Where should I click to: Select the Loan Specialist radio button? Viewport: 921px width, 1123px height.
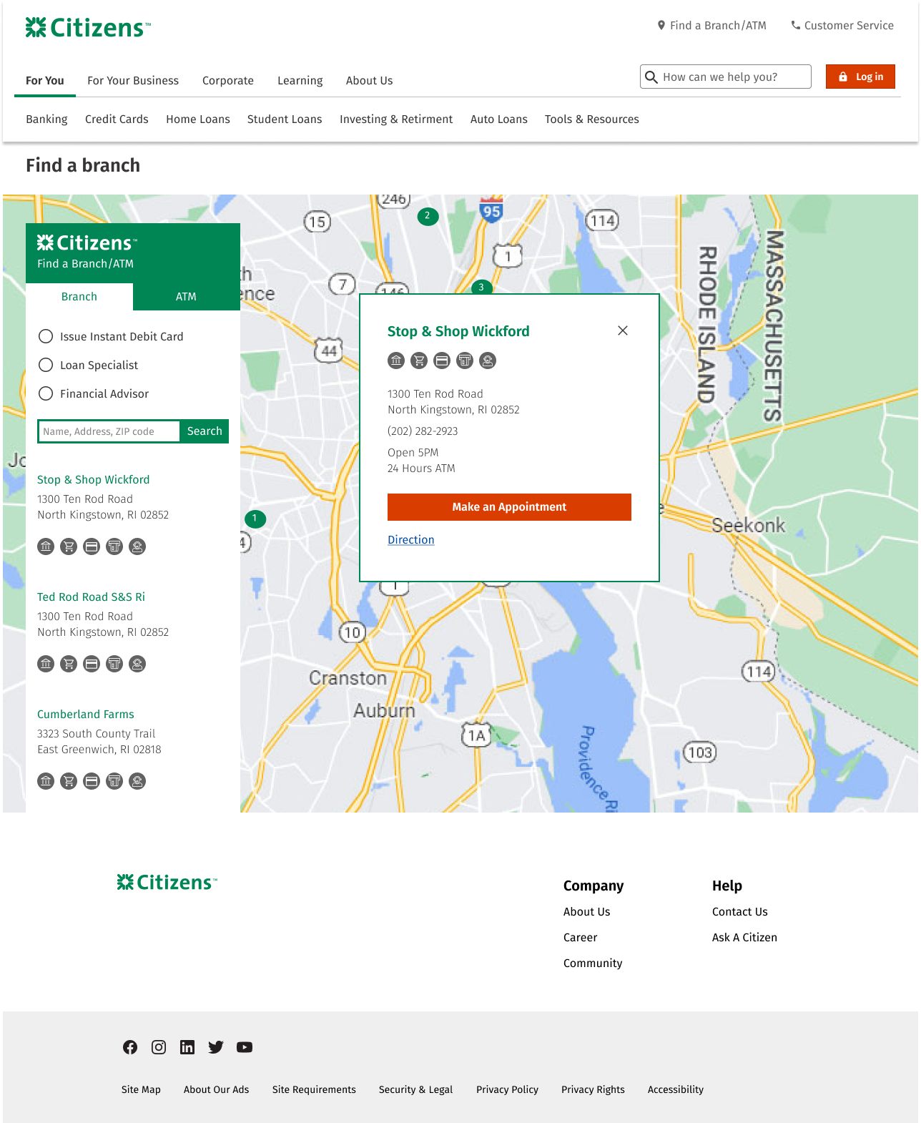[x=46, y=365]
